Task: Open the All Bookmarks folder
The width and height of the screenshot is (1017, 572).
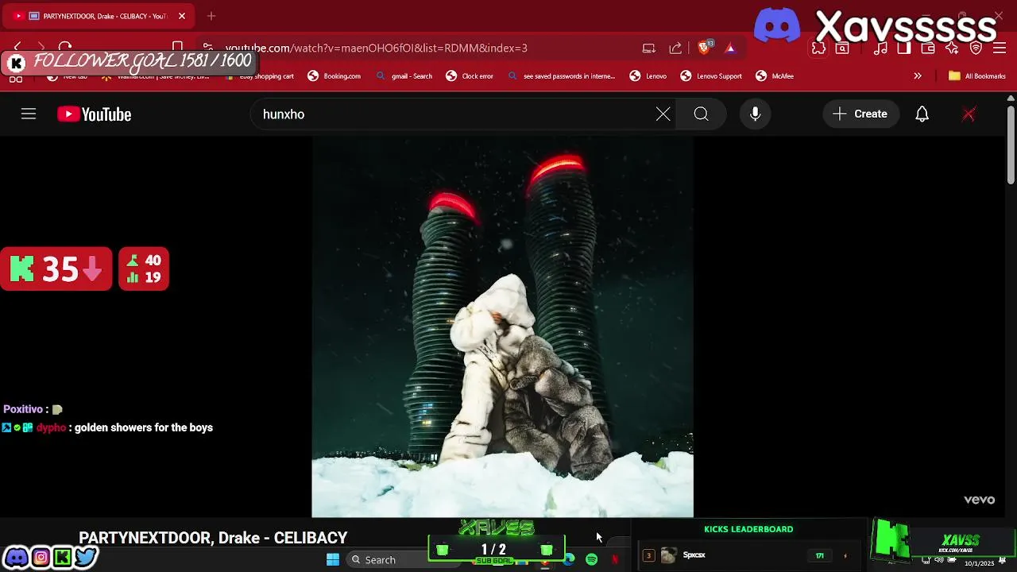Action: [977, 76]
